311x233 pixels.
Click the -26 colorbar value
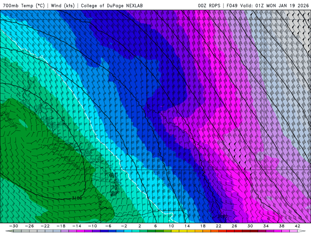coord(30,226)
